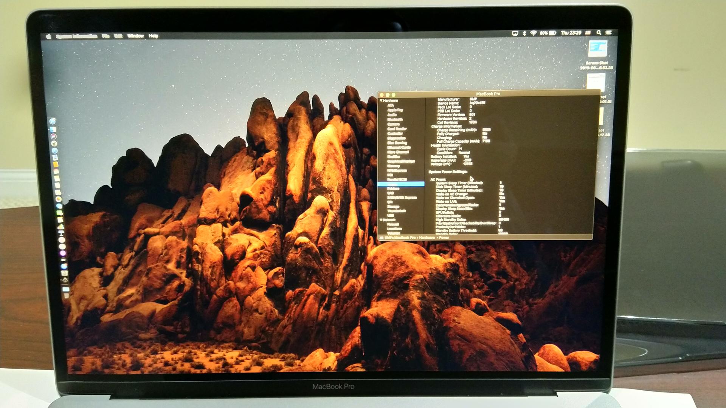This screenshot has height=408, width=726.
Task: Open the System Information menu
Action: tap(76, 36)
